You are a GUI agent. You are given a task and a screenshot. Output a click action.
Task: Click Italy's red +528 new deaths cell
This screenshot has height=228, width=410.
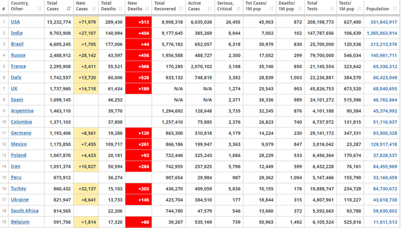pos(139,78)
